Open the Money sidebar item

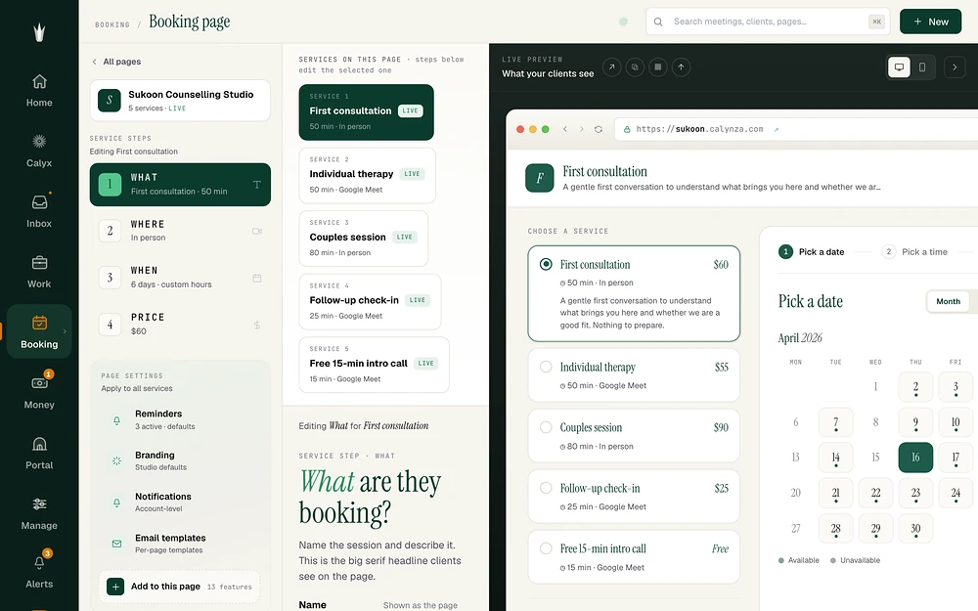coord(39,393)
